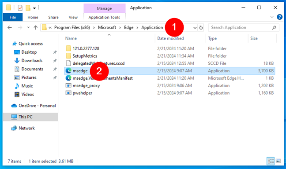This screenshot has height=169, width=286.
Task: Click Program Files (x86) in address path
Action: (x=72, y=27)
